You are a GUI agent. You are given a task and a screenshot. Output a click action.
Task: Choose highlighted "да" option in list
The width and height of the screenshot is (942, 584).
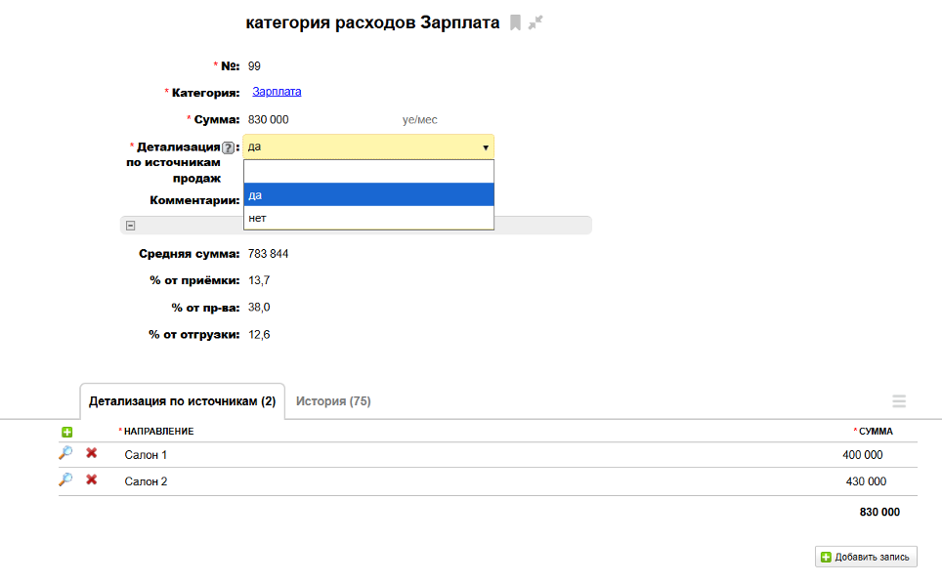coord(368,195)
